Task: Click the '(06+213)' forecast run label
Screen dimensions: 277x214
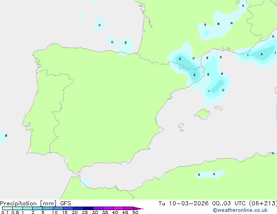Action: [263, 204]
